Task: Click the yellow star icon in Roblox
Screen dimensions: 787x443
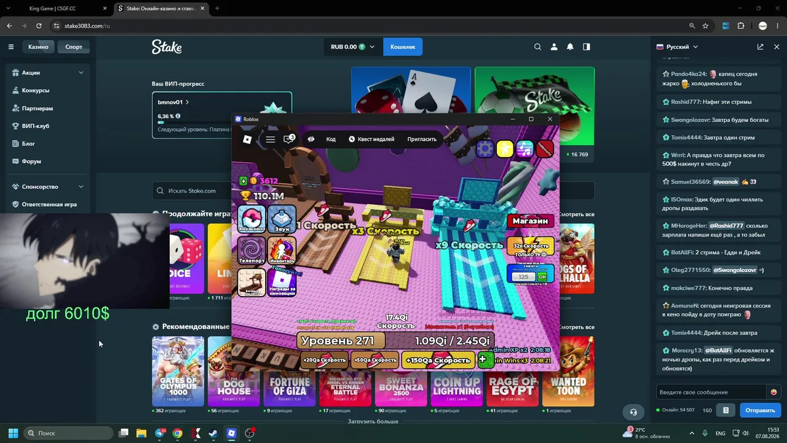Action: pos(505,149)
